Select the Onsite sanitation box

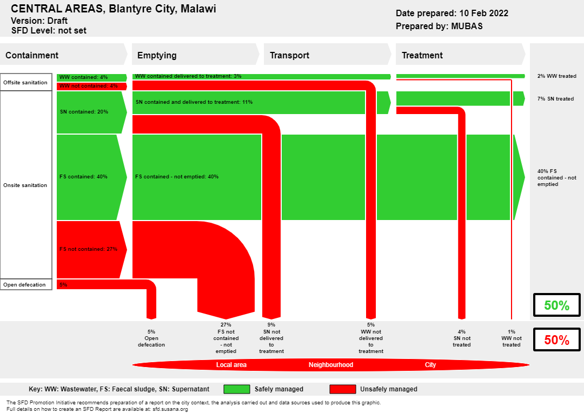click(x=26, y=185)
